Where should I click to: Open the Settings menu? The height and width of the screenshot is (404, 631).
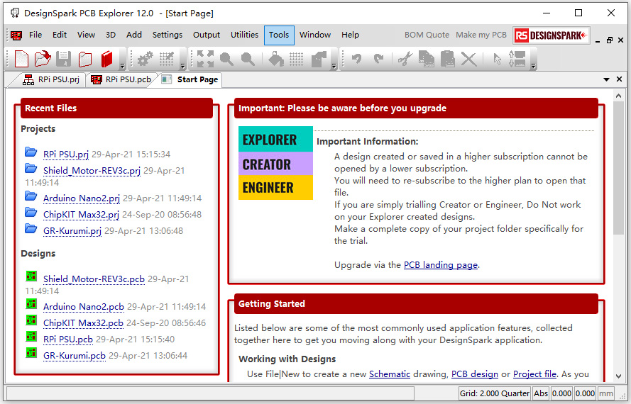coord(168,35)
